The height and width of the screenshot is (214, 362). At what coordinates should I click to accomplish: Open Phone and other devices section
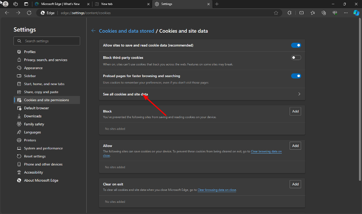coord(47,164)
